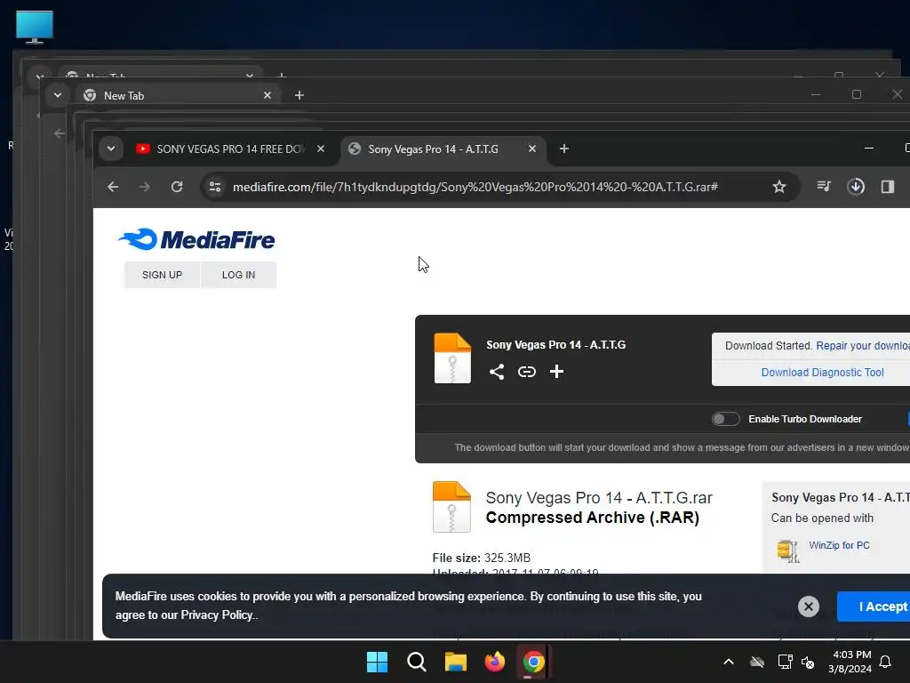
Task: Dismiss the cookie banner with the X icon
Action: click(809, 607)
